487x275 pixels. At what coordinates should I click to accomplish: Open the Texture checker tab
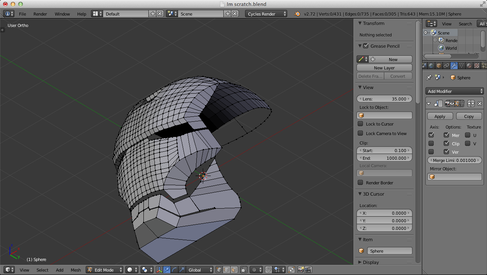(x=476, y=66)
